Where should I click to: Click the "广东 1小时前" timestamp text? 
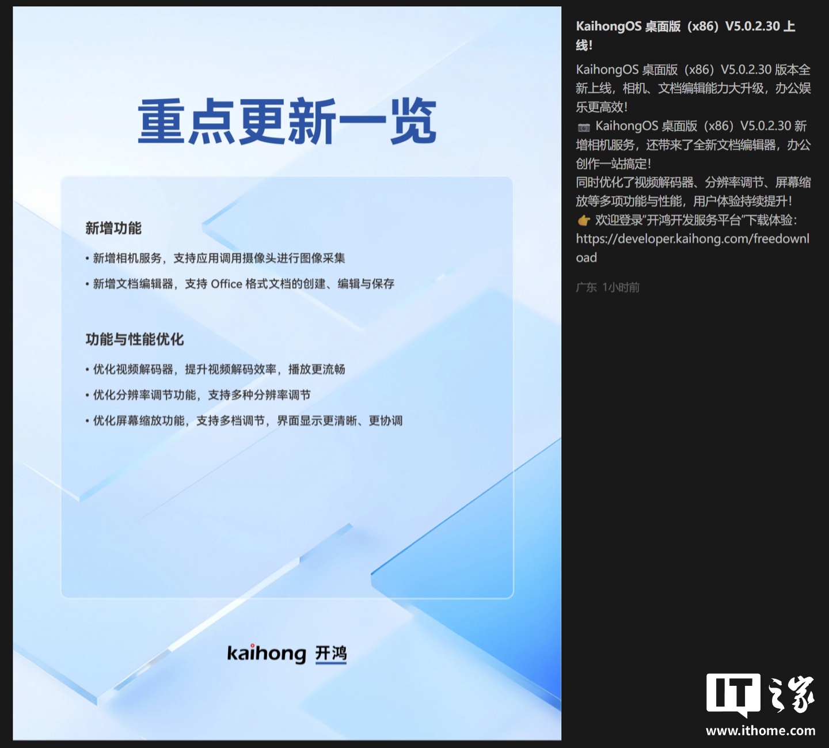point(608,287)
